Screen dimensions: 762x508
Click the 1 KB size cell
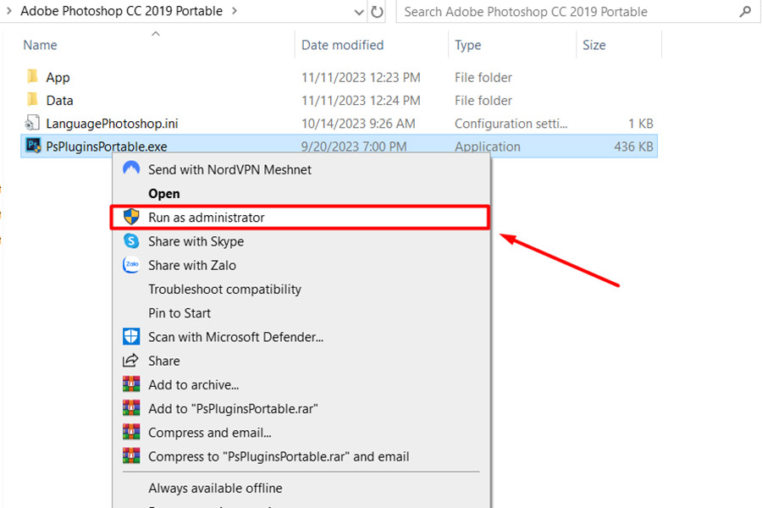[x=641, y=124]
